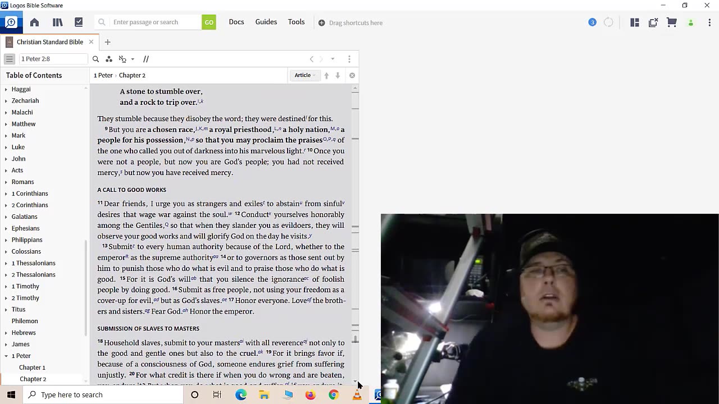Focus the passage or search input box
The width and height of the screenshot is (719, 404).
155,22
